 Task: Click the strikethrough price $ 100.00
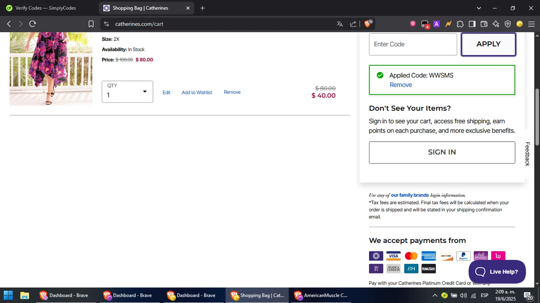[x=124, y=60]
